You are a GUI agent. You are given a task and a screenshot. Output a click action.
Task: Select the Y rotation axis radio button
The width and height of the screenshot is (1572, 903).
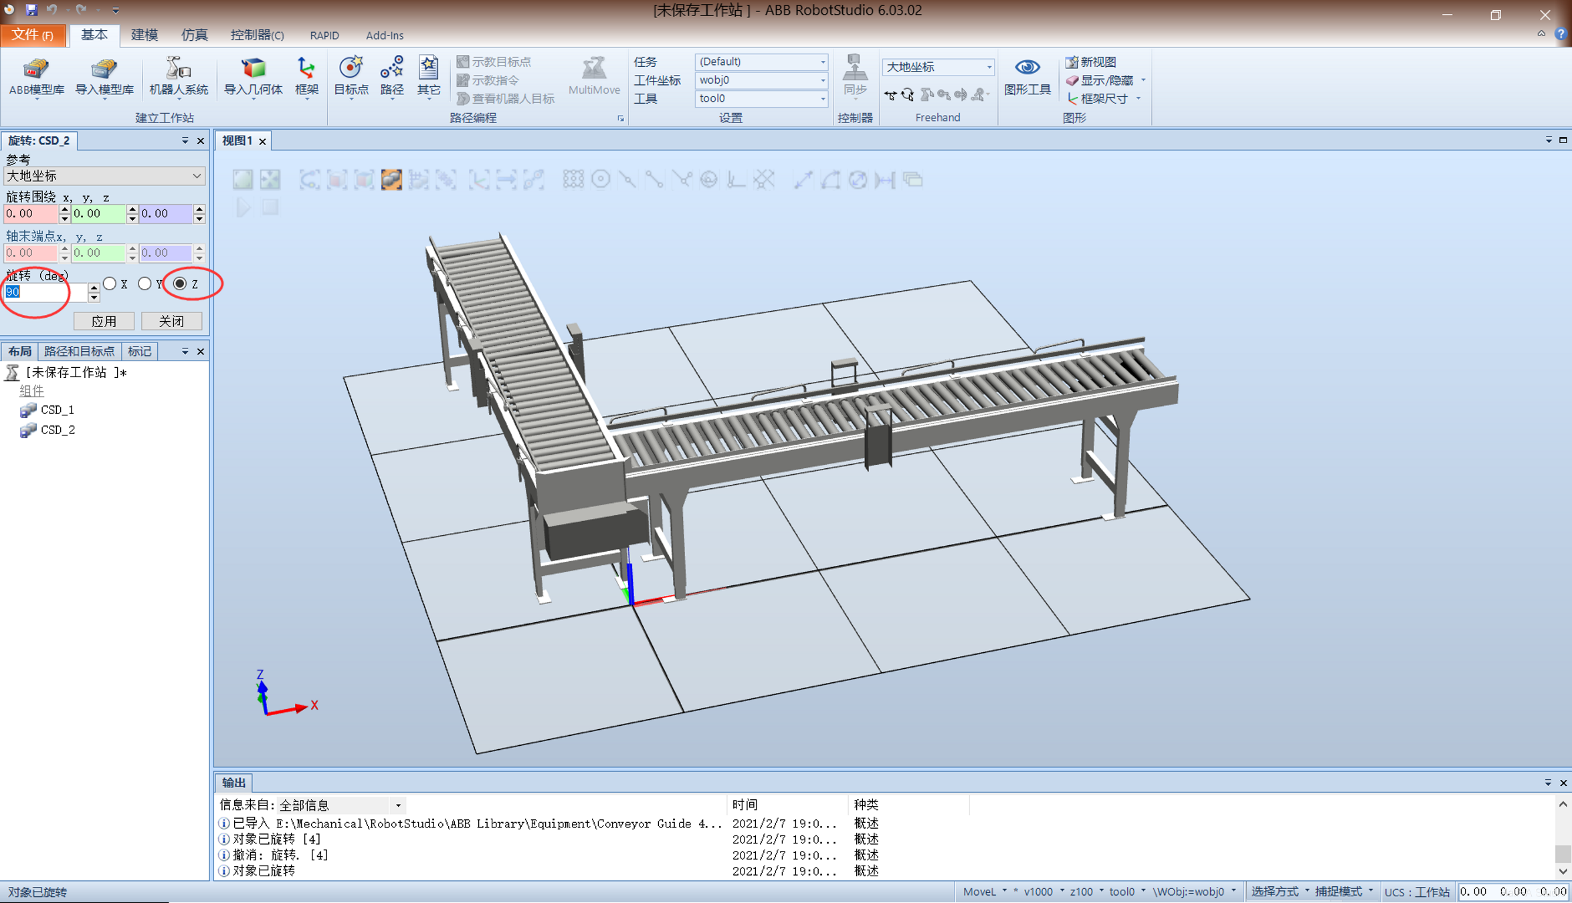coord(144,284)
